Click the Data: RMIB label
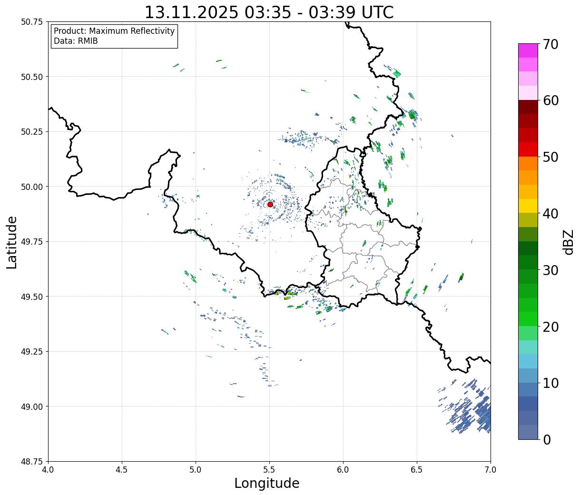The height and width of the screenshot is (495, 580). pyautogui.click(x=76, y=41)
